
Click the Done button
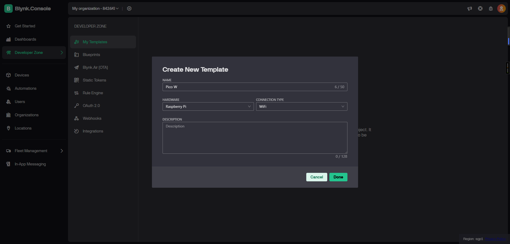pyautogui.click(x=338, y=177)
